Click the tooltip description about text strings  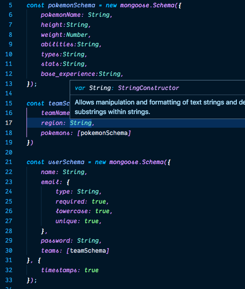coord(160,107)
